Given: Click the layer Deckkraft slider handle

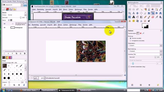Looking at the screenshot, I should click(20, 18).
